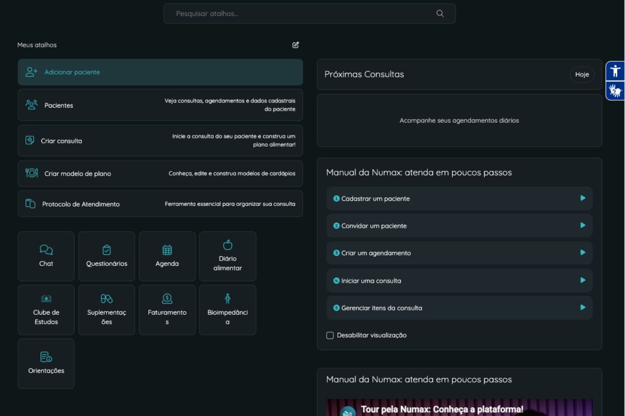Open the Clube de Estudos tile
Viewport: 625px width, 416px height.
pyautogui.click(x=46, y=310)
